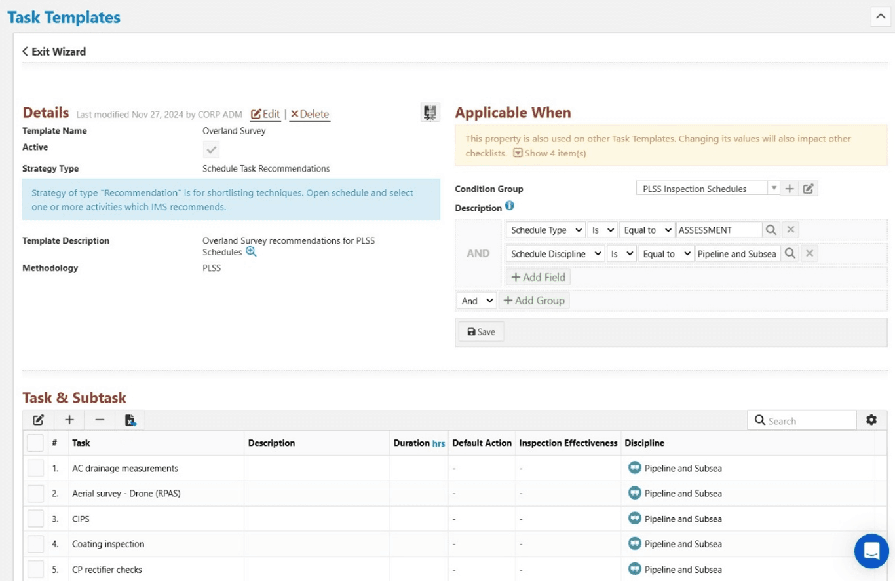
Task: Open Schedule Discipline field dropdown
Action: tap(555, 254)
